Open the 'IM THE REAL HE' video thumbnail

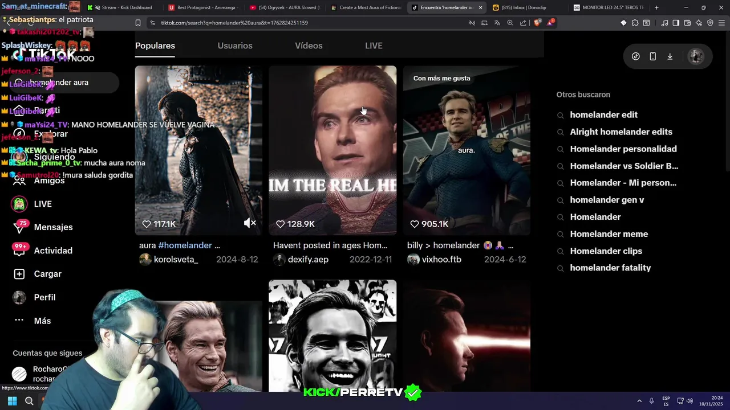click(x=332, y=150)
